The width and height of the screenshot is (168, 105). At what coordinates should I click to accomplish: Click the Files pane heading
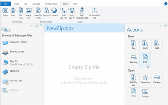point(6,30)
